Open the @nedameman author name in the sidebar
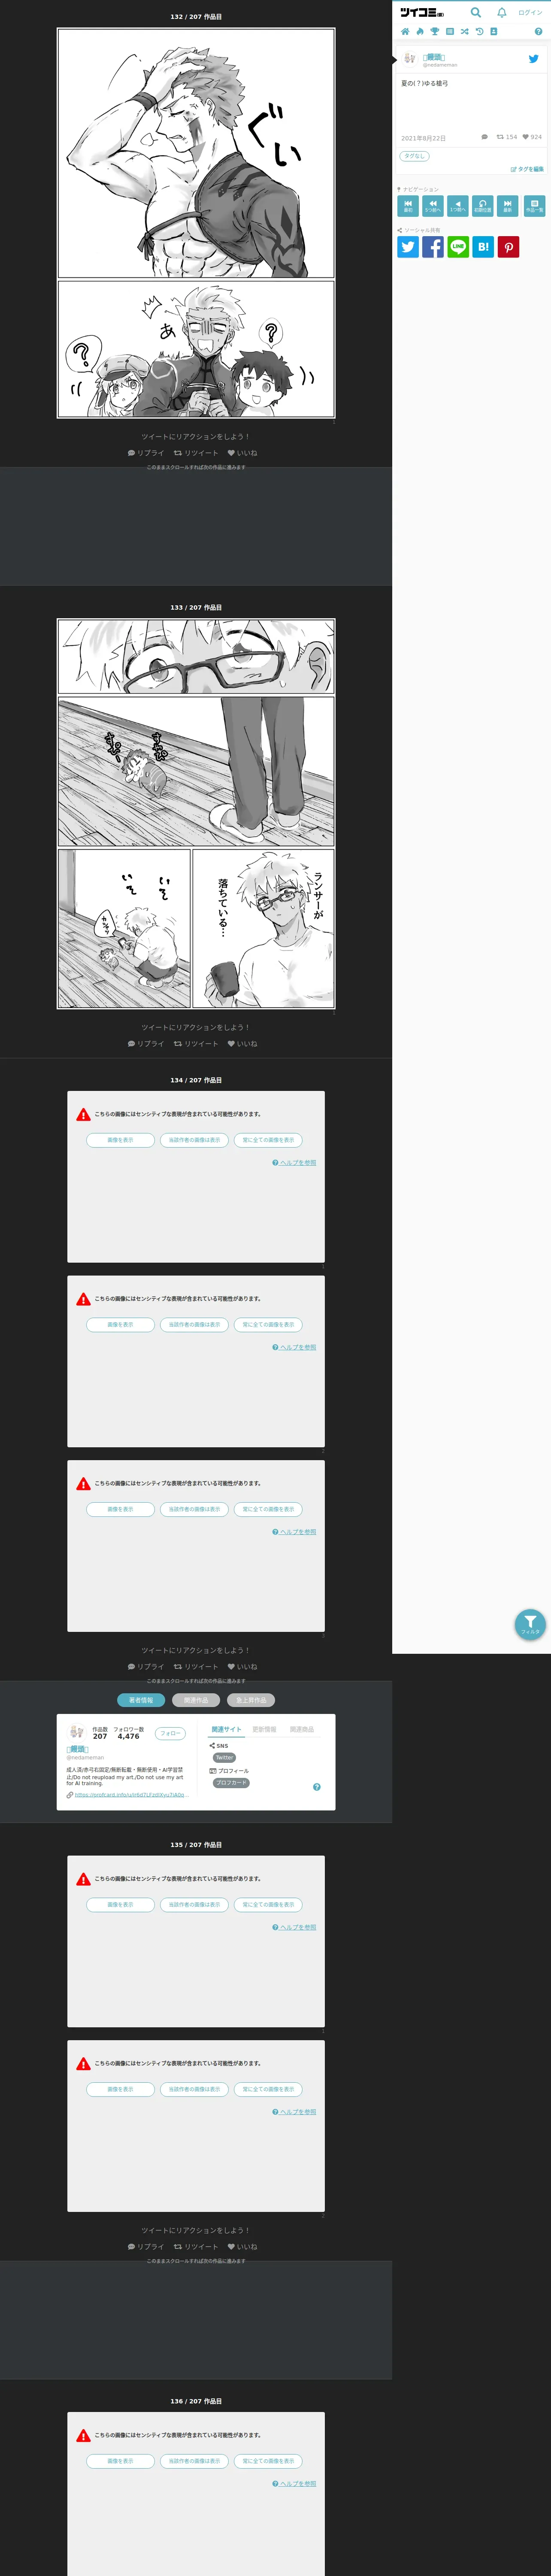The height and width of the screenshot is (2576, 551). pyautogui.click(x=440, y=65)
